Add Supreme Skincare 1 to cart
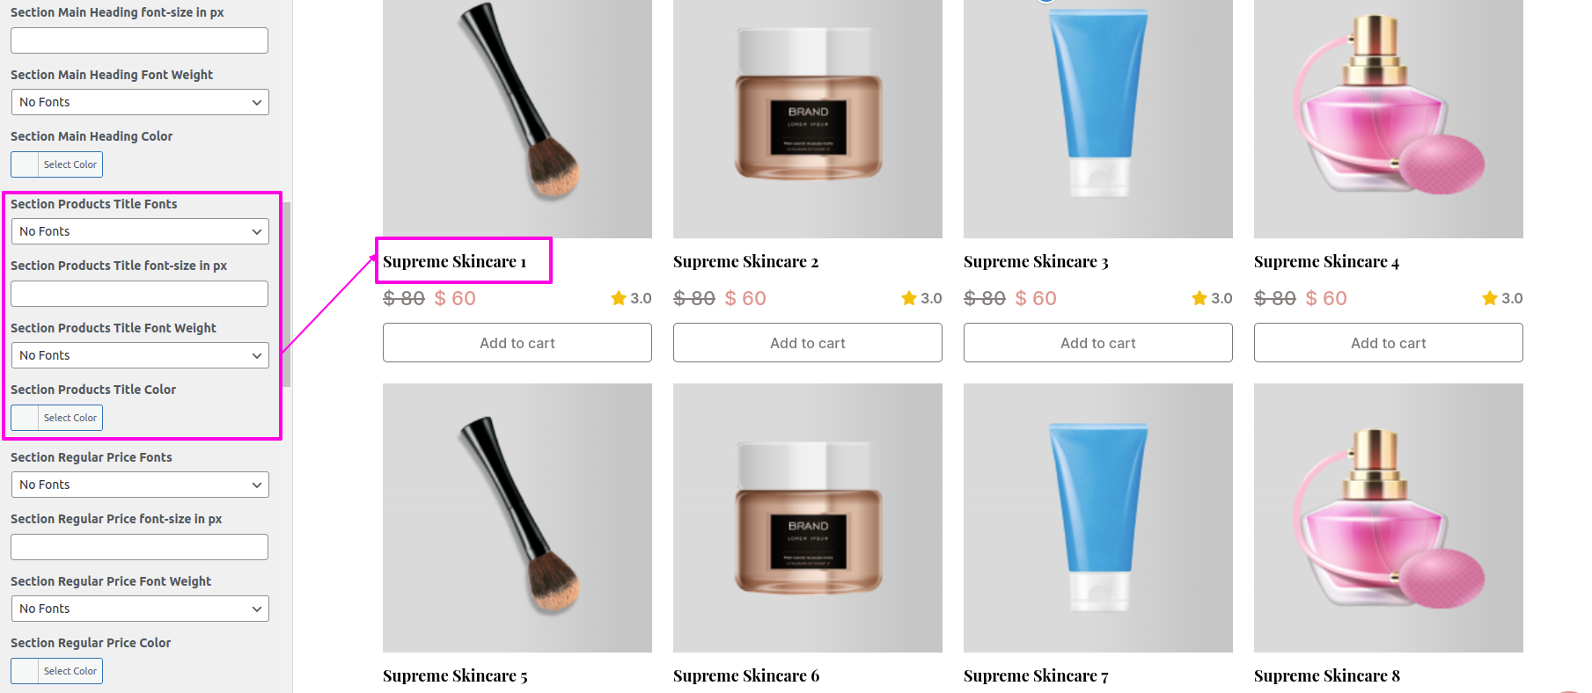 (517, 343)
